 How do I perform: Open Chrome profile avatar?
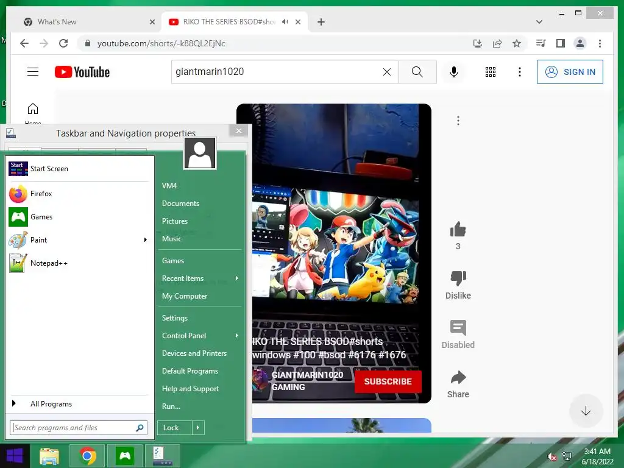click(x=580, y=43)
